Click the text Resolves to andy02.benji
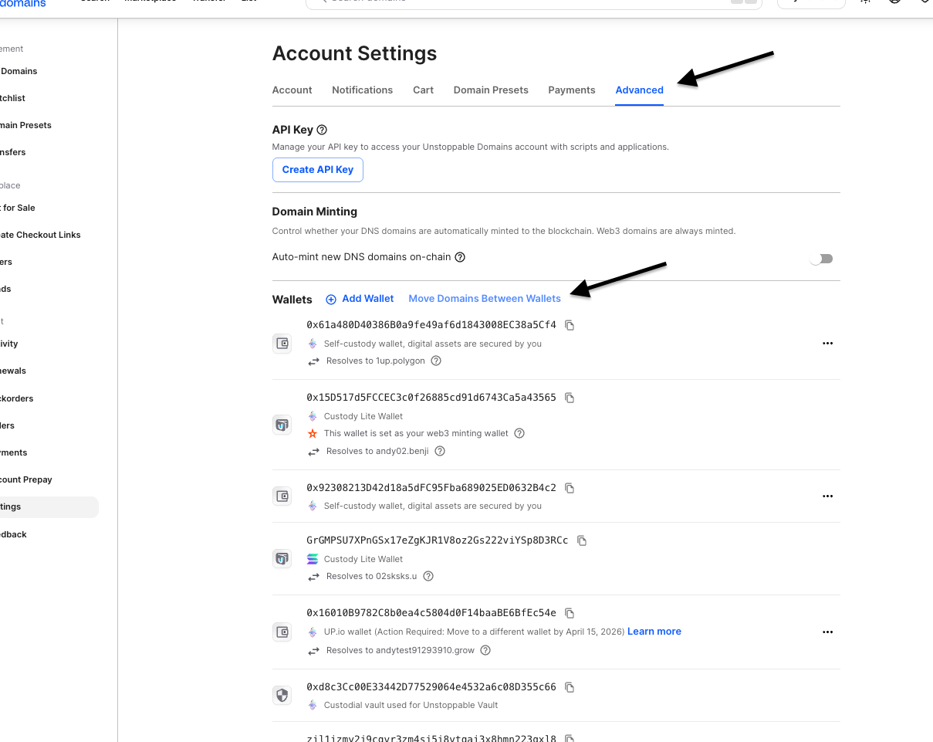The image size is (933, 742). coord(377,451)
